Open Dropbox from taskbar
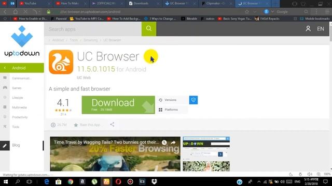The width and height of the screenshot is (332, 186). pyautogui.click(x=154, y=181)
